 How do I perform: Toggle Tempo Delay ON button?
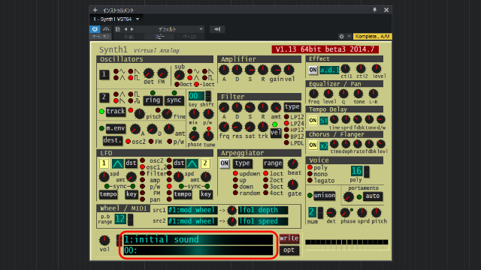point(313,120)
